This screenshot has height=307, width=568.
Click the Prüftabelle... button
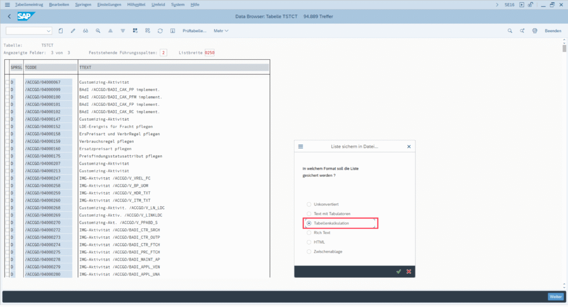[x=194, y=31]
